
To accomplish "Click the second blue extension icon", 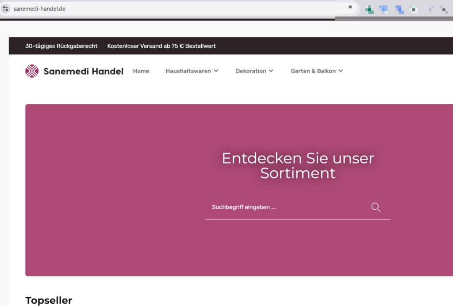I will click(399, 8).
